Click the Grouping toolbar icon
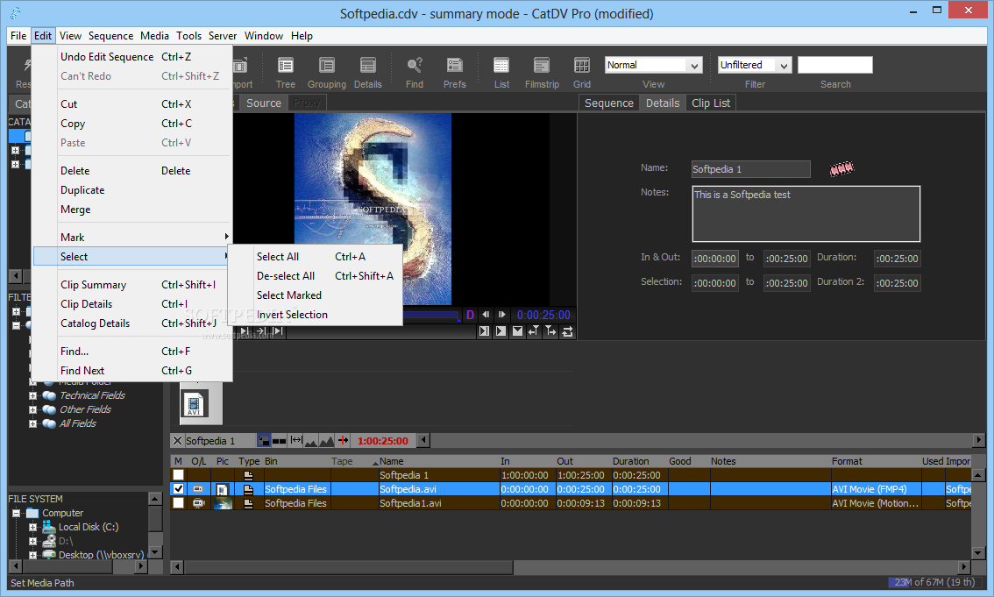The width and height of the screenshot is (994, 597). click(x=326, y=65)
